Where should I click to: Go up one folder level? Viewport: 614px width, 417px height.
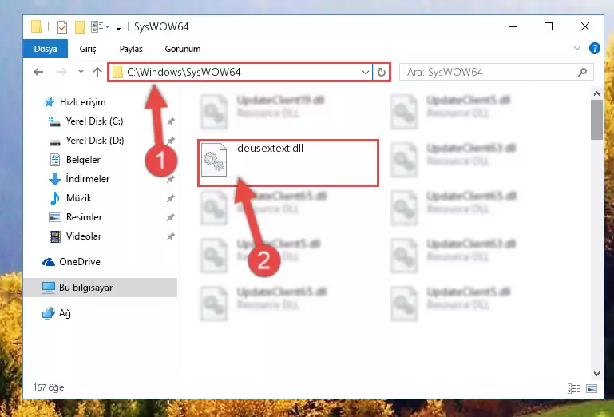pos(97,72)
